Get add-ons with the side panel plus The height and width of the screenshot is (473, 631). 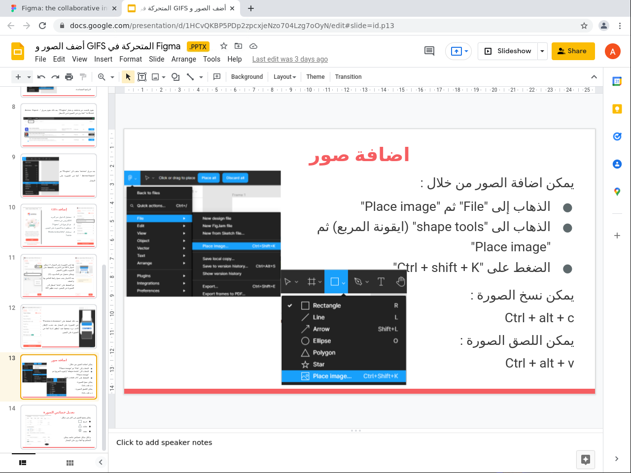pyautogui.click(x=617, y=236)
